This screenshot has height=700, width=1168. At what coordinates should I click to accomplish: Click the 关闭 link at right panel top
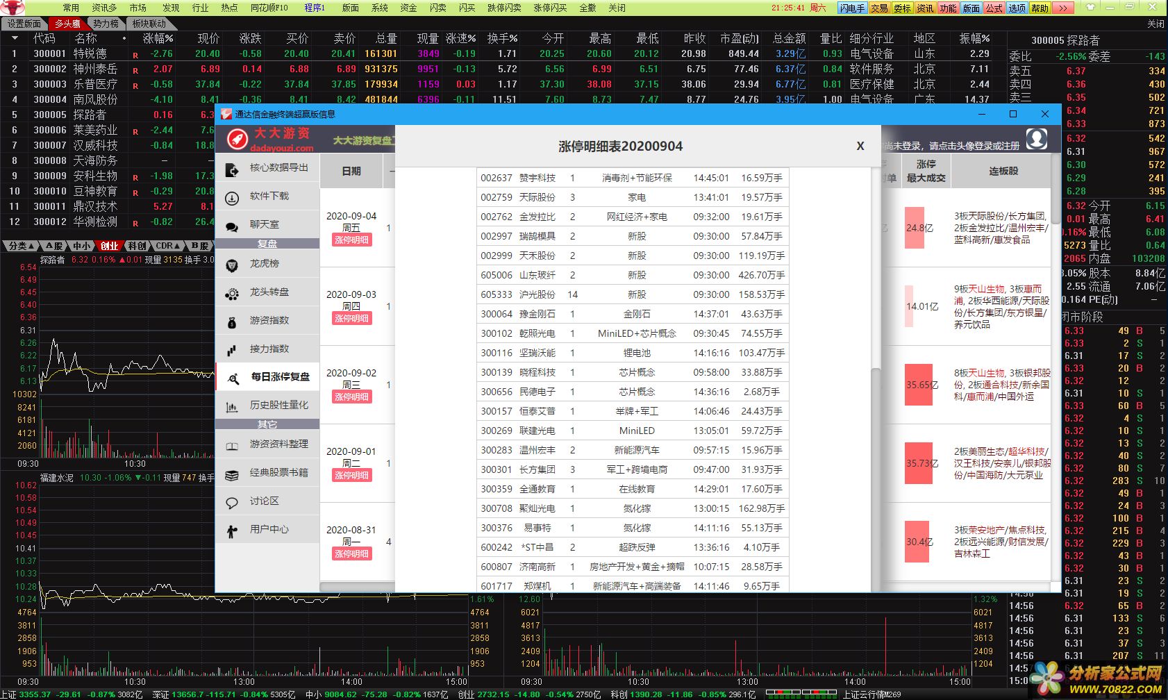[x=1156, y=24]
